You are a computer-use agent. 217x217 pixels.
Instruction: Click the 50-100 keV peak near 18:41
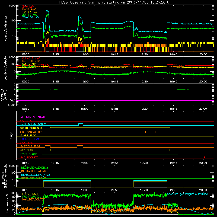pyautogui.click(x=47, y=11)
